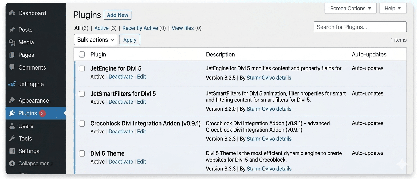Open Stamr Ovivo details for version 8.2.5
Viewport: 417px width, 179px height.
coord(269,78)
